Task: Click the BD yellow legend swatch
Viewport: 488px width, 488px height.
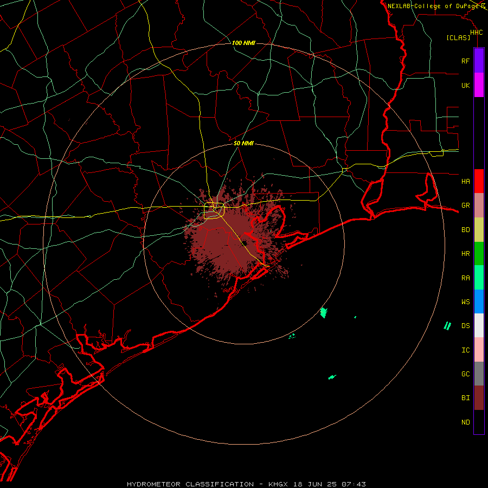Action: pos(479,230)
